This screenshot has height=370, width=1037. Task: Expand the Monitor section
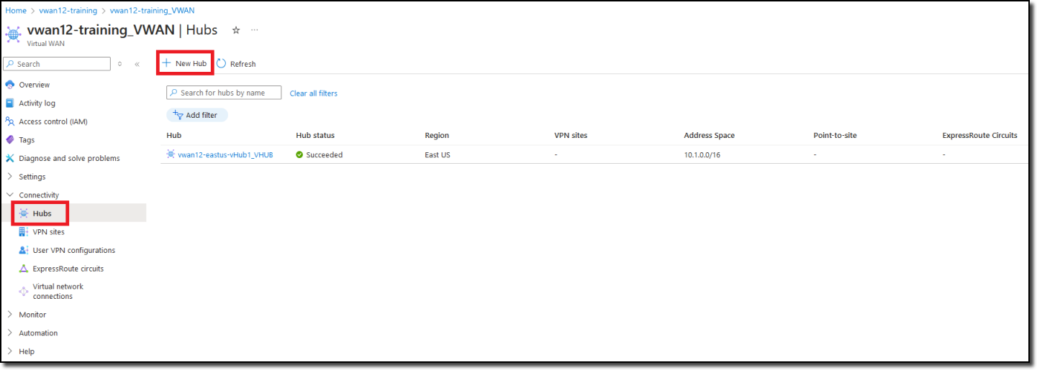pos(10,315)
